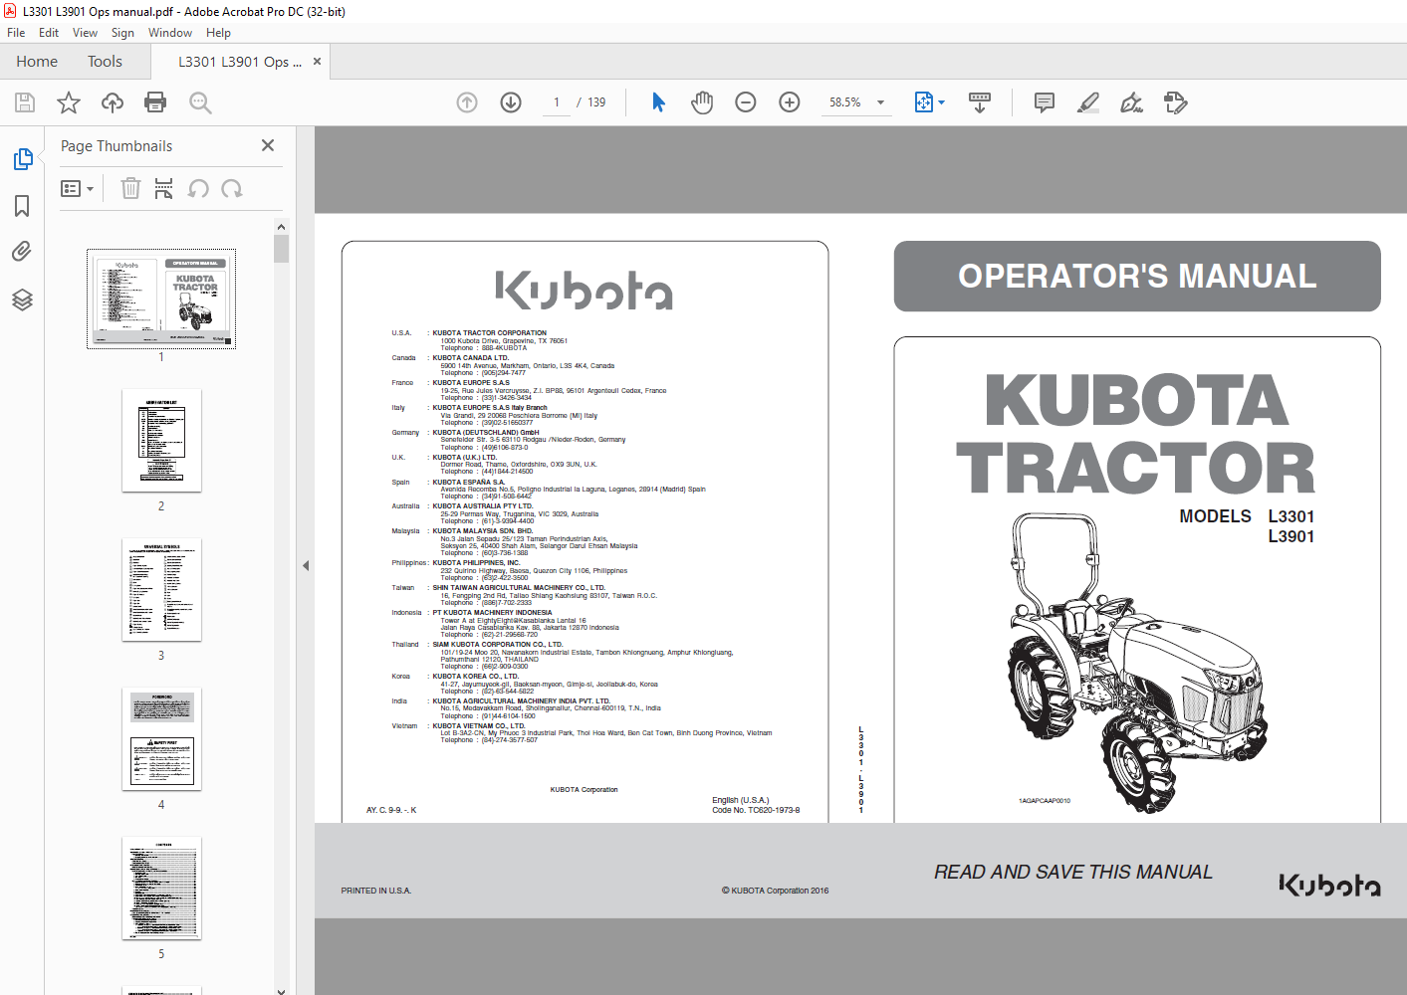The width and height of the screenshot is (1407, 995).
Task: Open the thumbnails options menu dropdown
Action: pyautogui.click(x=78, y=188)
